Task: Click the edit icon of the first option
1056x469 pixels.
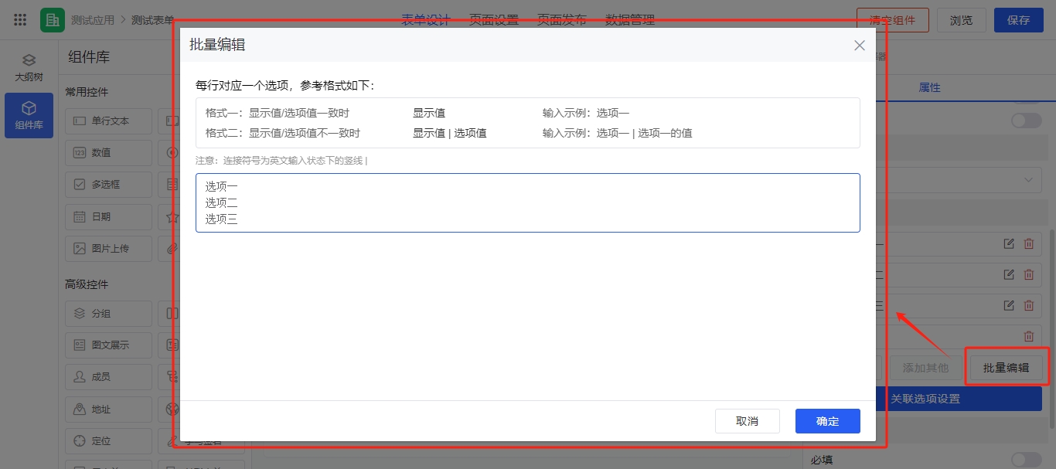Action: pos(1008,244)
